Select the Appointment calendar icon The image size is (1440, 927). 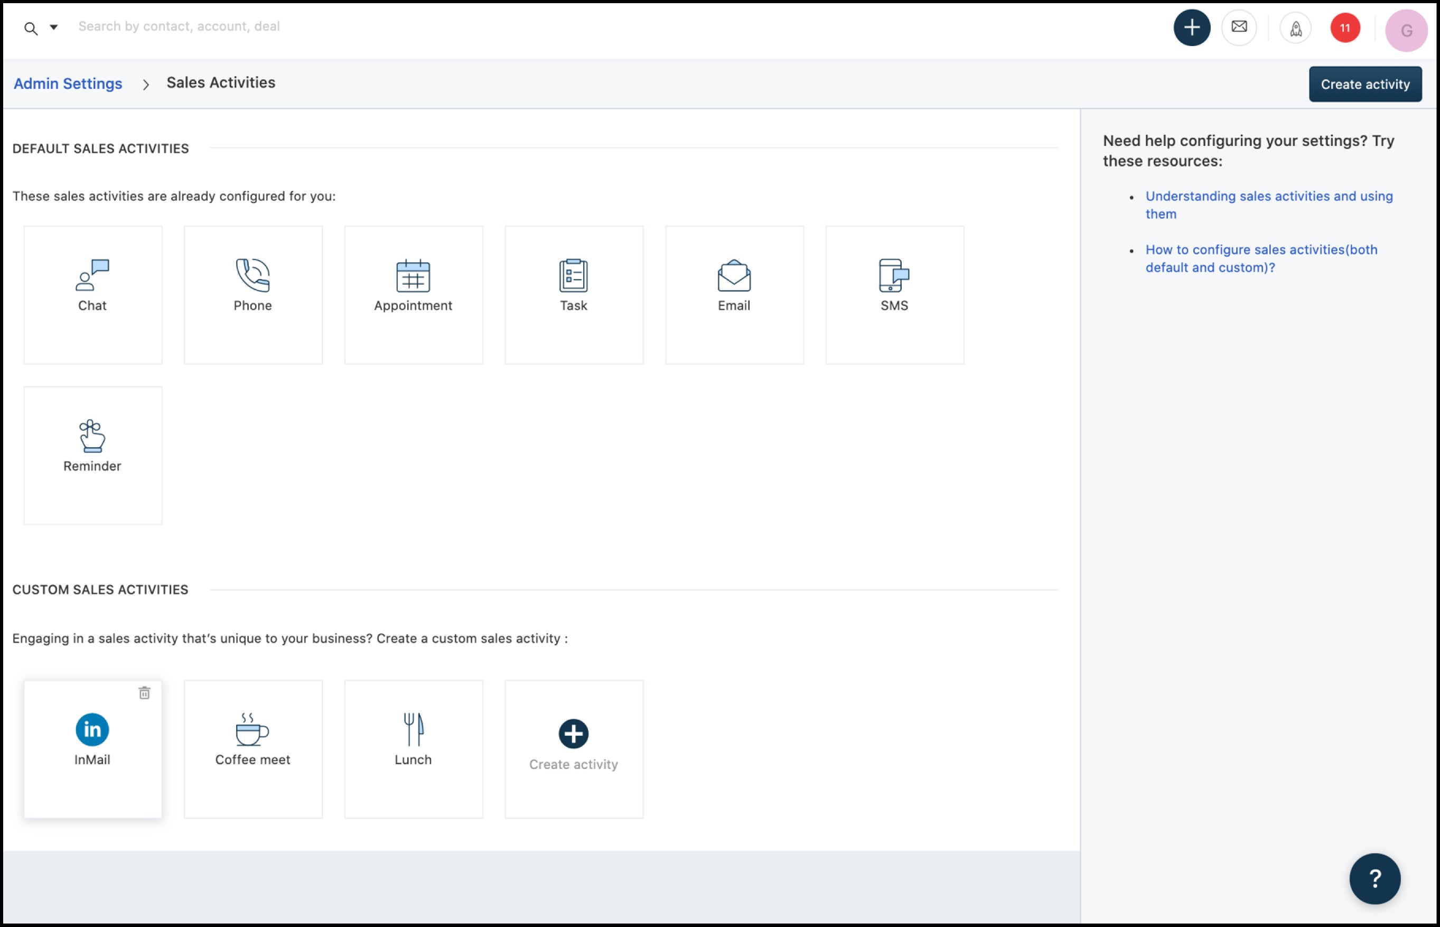point(413,275)
